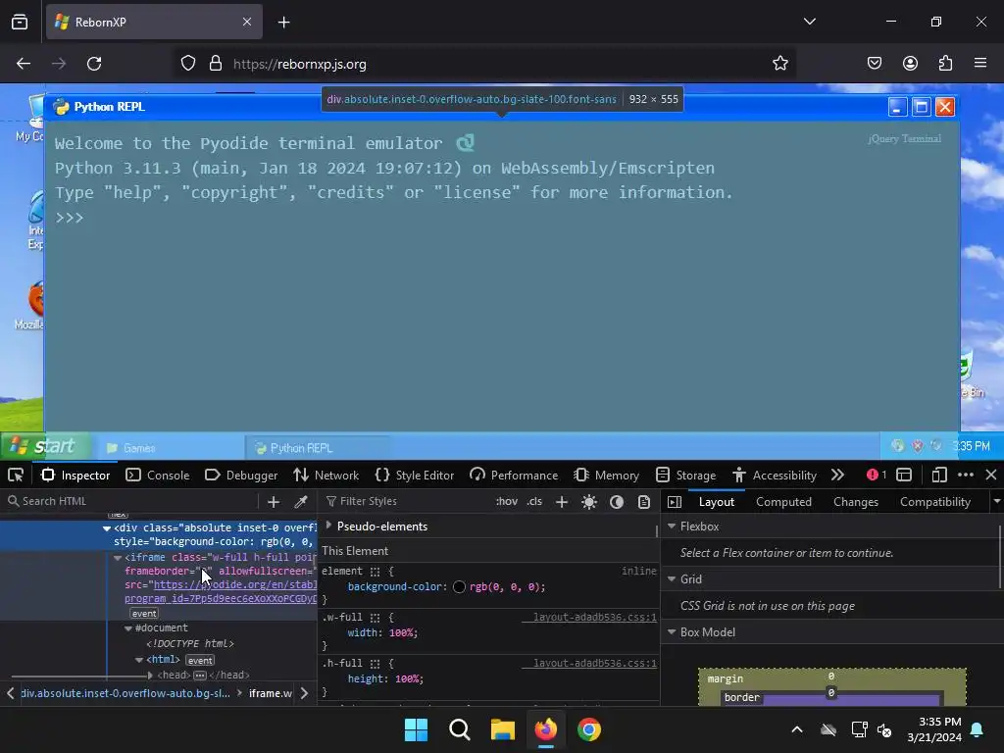Open the Storage tab
Viewport: 1004px width, 753px height.
[x=686, y=476]
